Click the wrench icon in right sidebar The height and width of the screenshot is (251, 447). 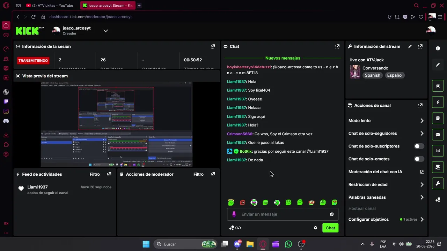click(438, 183)
